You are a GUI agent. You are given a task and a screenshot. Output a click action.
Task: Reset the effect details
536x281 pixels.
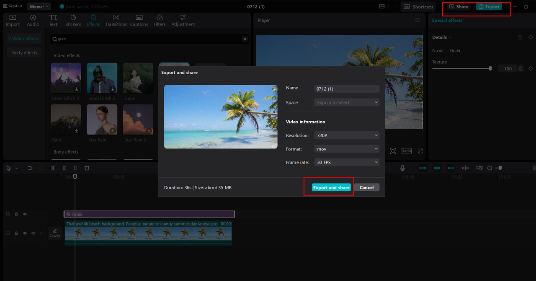click(520, 37)
